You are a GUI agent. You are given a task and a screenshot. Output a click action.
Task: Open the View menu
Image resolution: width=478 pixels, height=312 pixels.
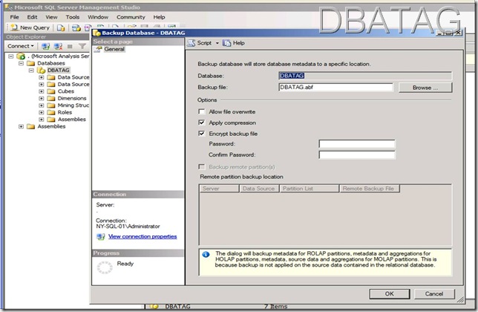(51, 17)
